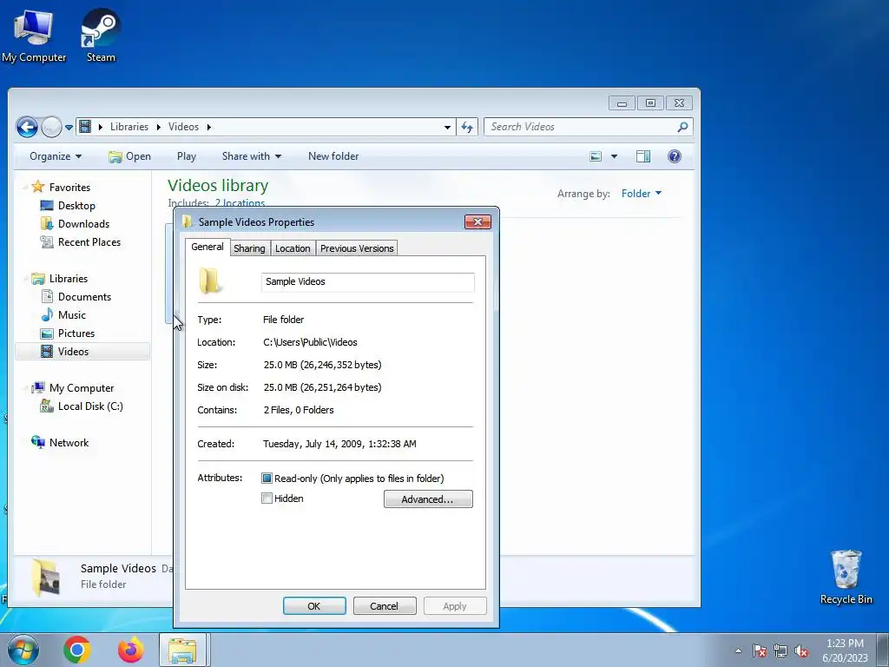Click Open in the Explorer toolbar
The height and width of the screenshot is (667, 889).
coord(130,156)
